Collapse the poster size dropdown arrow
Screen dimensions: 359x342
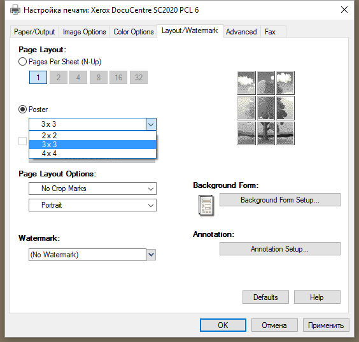151,124
